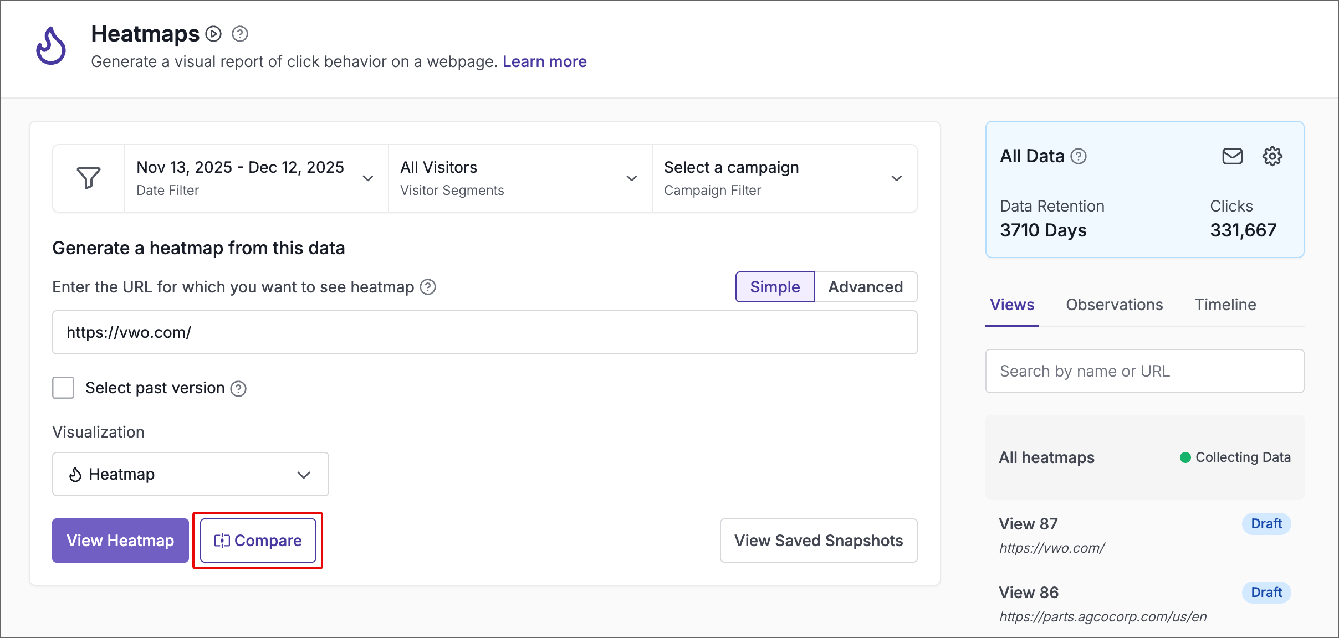Switch to the Observations tab
This screenshot has height=638, width=1339.
pyautogui.click(x=1114, y=305)
